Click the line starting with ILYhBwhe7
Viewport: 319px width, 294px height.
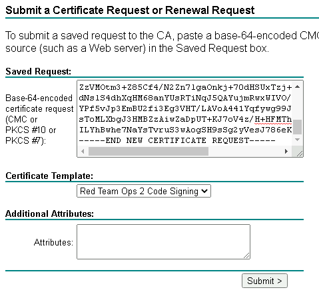(x=185, y=130)
